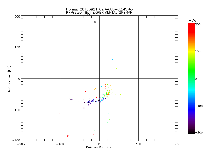Click the light-blue dot above the yellow-green X

point(113,59)
